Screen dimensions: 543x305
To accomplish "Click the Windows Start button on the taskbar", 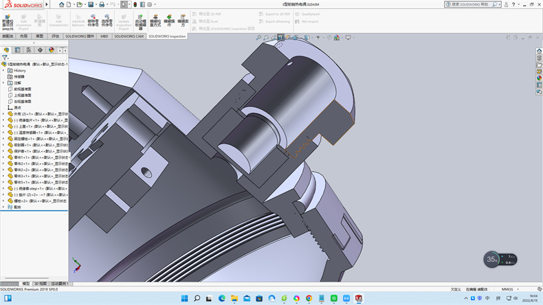I will (184, 298).
